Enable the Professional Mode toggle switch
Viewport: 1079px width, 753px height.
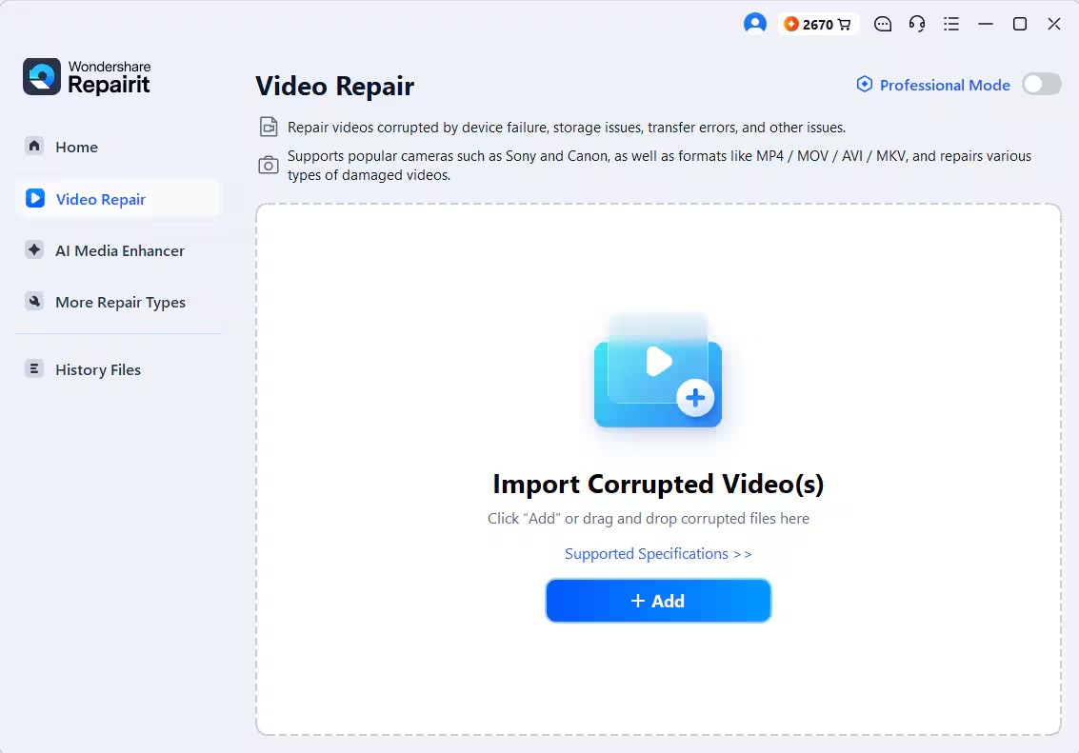pyautogui.click(x=1041, y=85)
